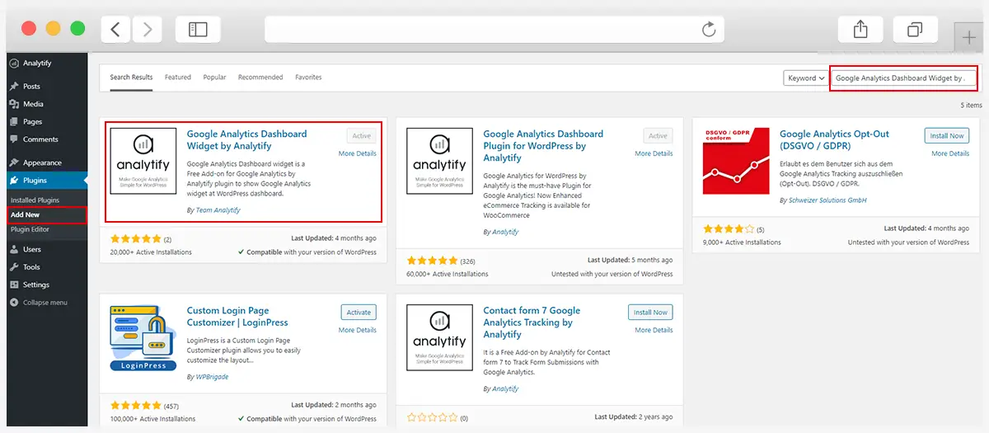Toggle the browser sidebar icon
Viewport: 989px width, 433px height.
point(198,30)
